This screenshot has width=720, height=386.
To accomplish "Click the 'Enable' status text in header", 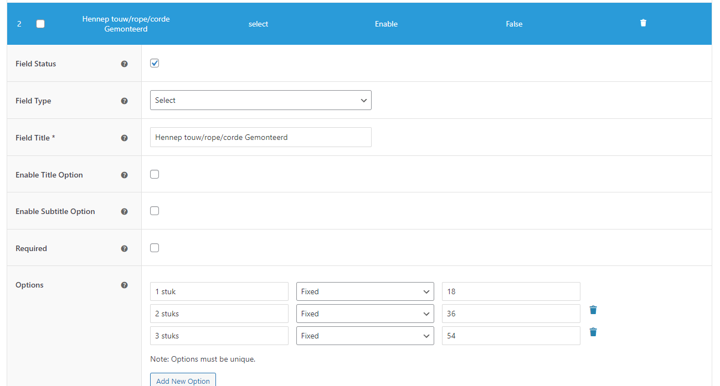I will 386,24.
